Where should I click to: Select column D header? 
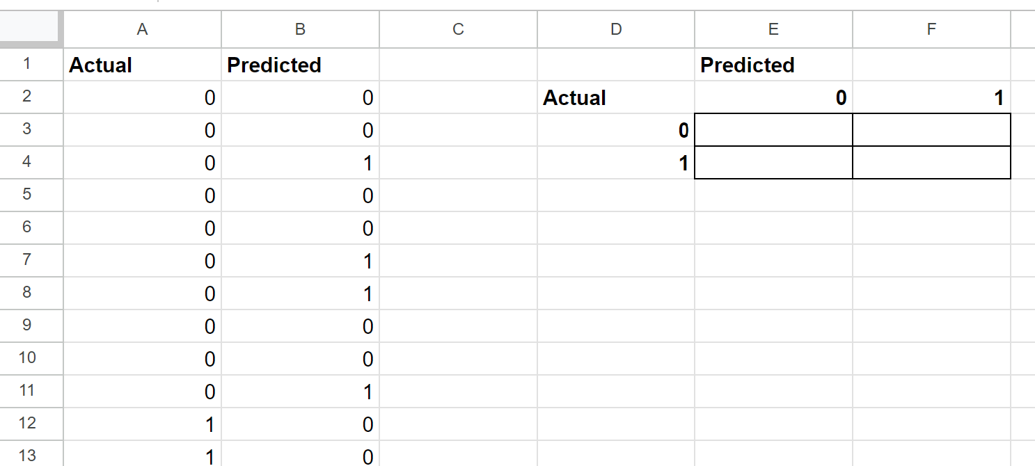[x=616, y=29]
